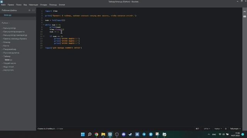Open the Windows Start menu
This screenshot has width=247, height=138.
[x=83, y=135]
